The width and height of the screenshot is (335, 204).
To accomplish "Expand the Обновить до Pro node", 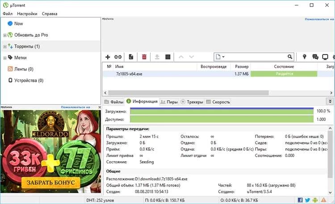I will (x=5, y=35).
